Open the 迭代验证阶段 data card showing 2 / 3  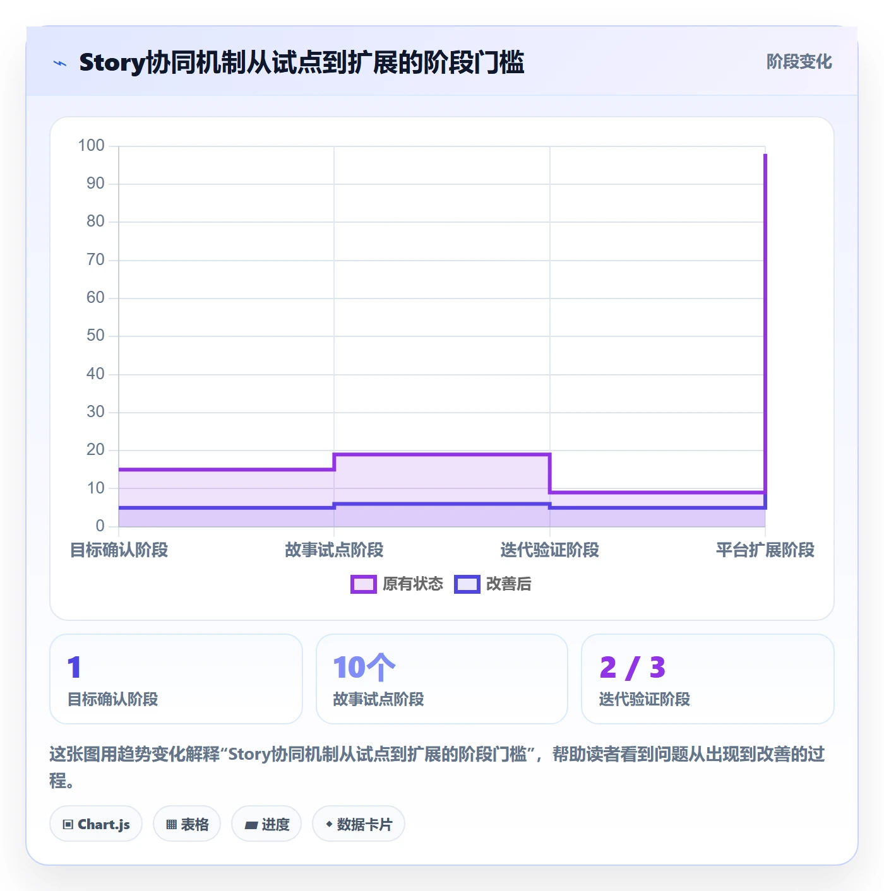[708, 679]
